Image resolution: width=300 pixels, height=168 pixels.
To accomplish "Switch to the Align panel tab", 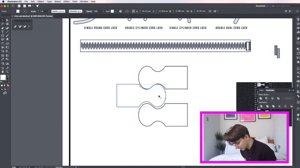I will tap(262, 90).
